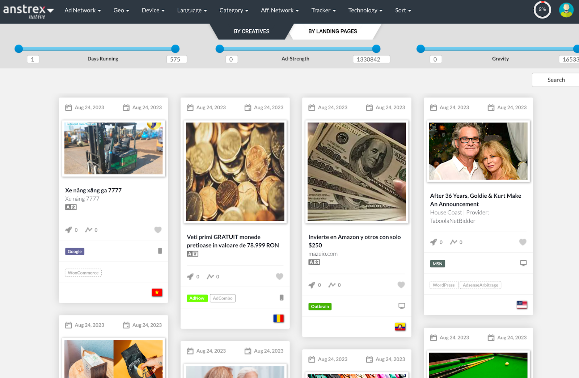Viewport: 579px width, 378px height.
Task: Filter by the MSN network tag
Action: click(x=438, y=264)
